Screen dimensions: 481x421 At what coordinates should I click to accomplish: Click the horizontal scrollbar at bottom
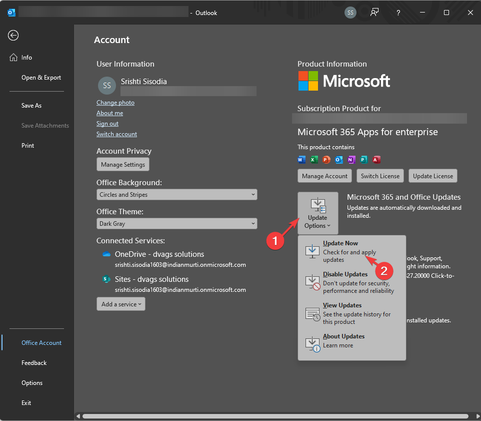point(275,416)
